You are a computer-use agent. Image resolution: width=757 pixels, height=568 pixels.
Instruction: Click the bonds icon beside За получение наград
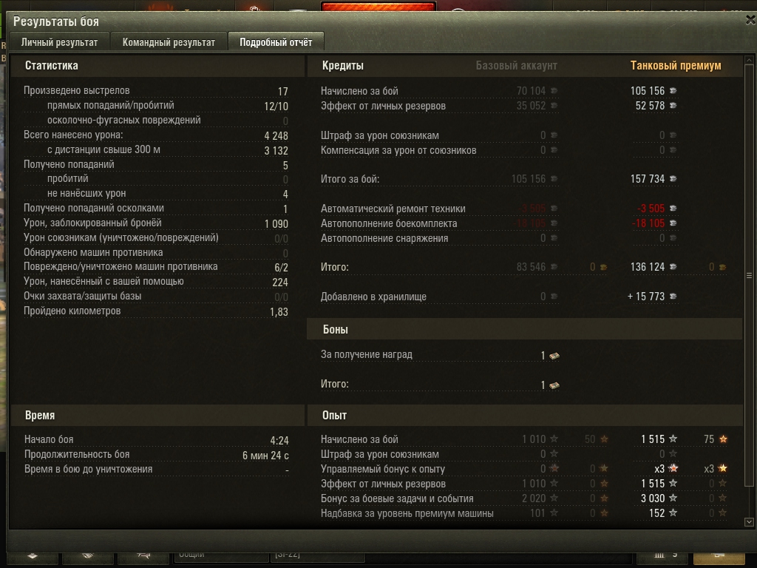pyautogui.click(x=554, y=356)
